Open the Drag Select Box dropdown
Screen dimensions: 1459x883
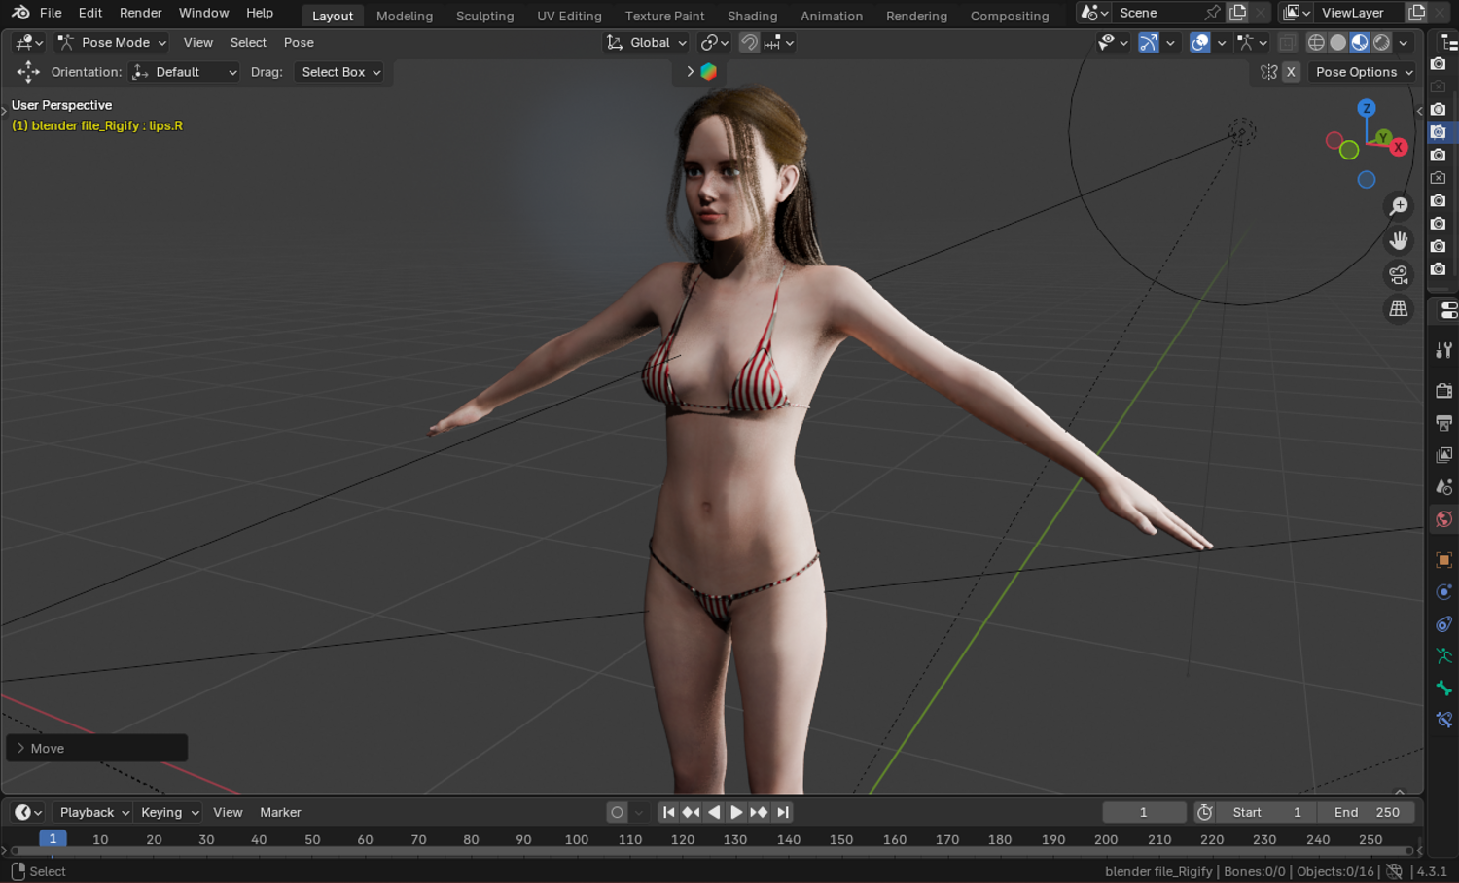pyautogui.click(x=338, y=72)
